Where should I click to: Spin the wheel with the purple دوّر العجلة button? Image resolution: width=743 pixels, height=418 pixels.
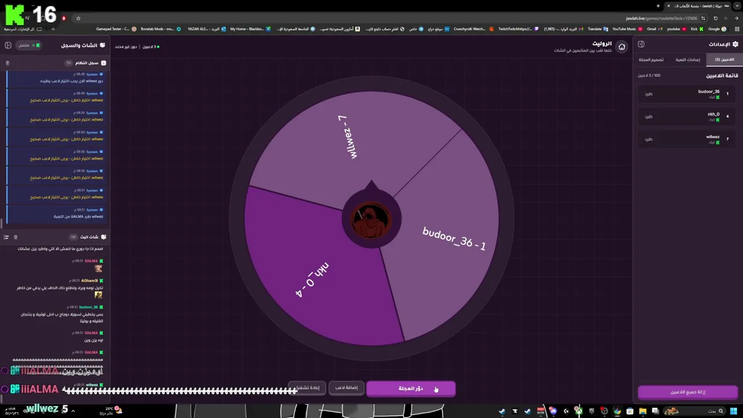pyautogui.click(x=411, y=388)
